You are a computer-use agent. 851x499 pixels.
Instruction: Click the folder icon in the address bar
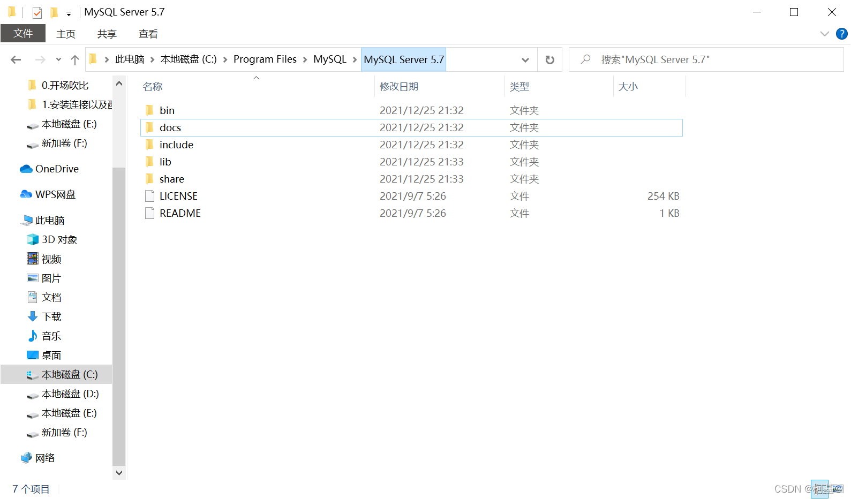(93, 59)
